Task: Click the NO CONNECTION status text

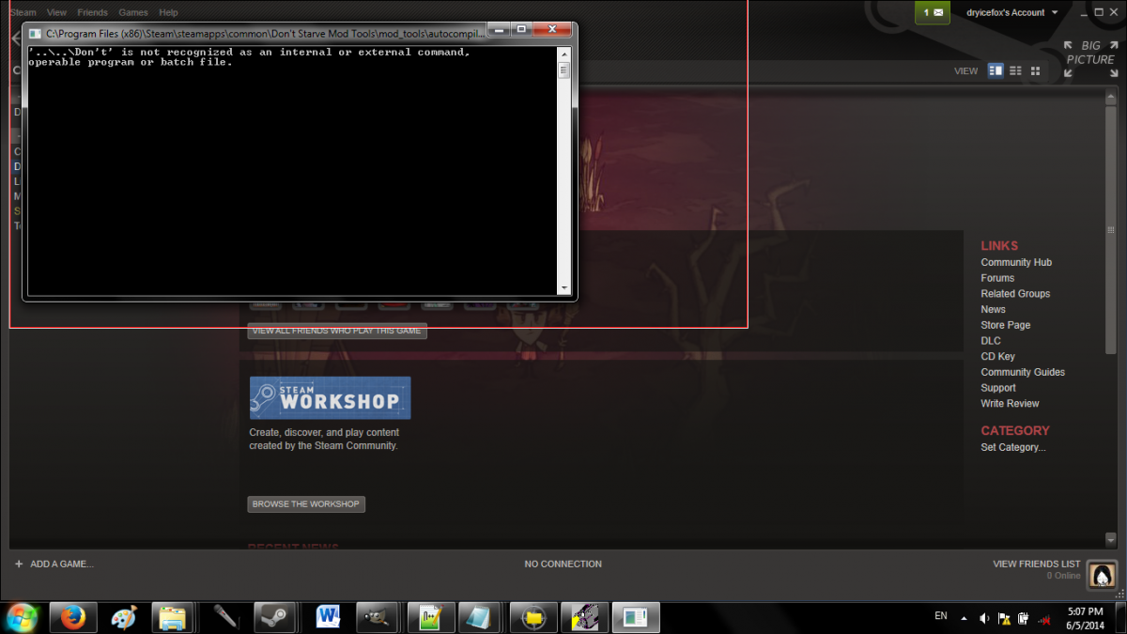Action: tap(563, 564)
